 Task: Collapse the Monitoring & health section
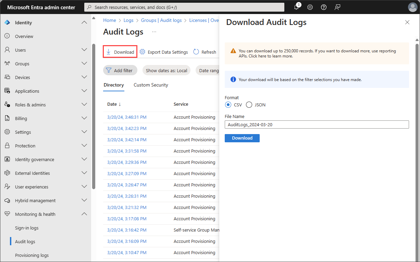coord(84,214)
